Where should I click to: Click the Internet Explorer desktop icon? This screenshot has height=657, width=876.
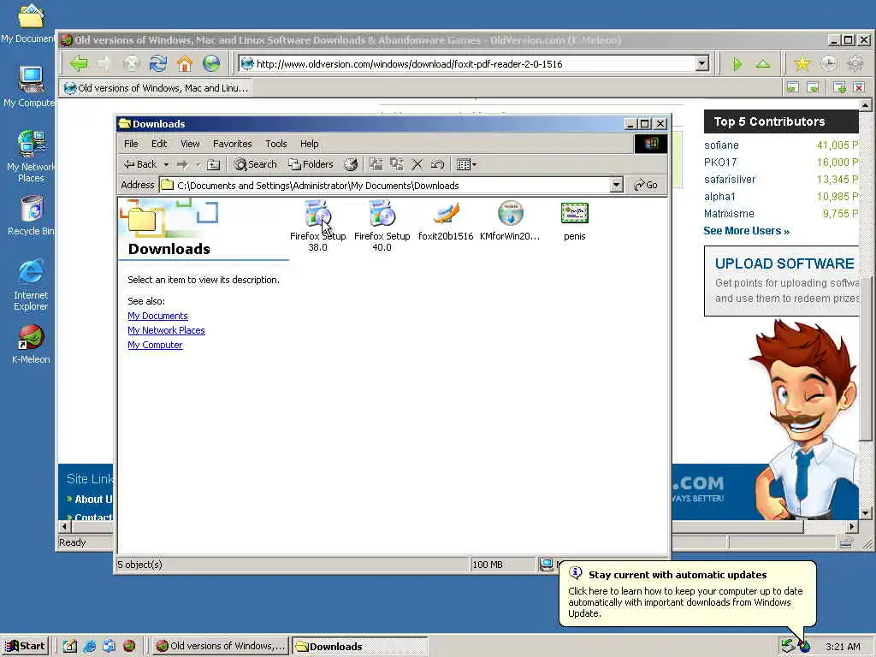pos(31,285)
